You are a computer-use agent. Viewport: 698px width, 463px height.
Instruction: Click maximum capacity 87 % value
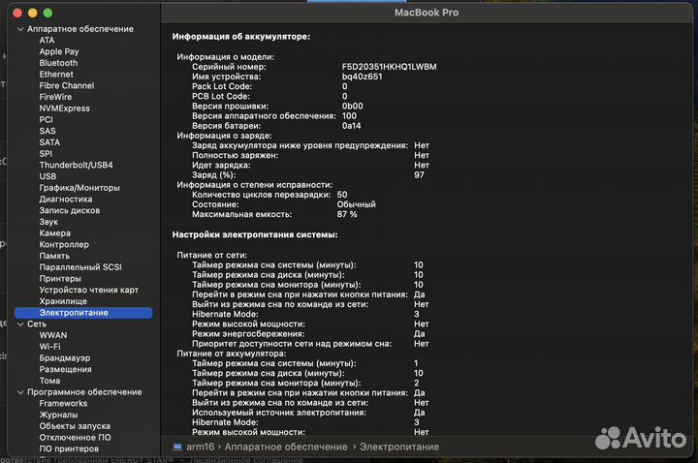(x=347, y=214)
